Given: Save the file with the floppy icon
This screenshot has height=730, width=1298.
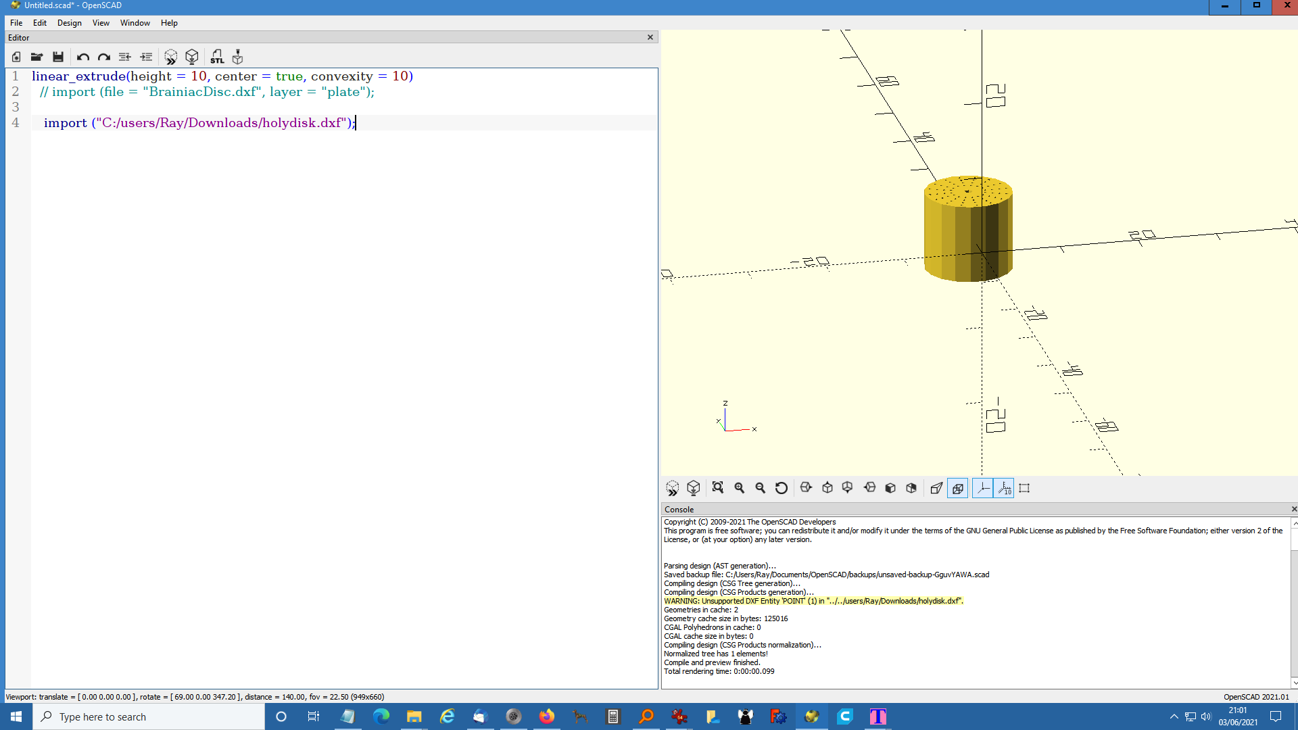Looking at the screenshot, I should click(x=58, y=57).
